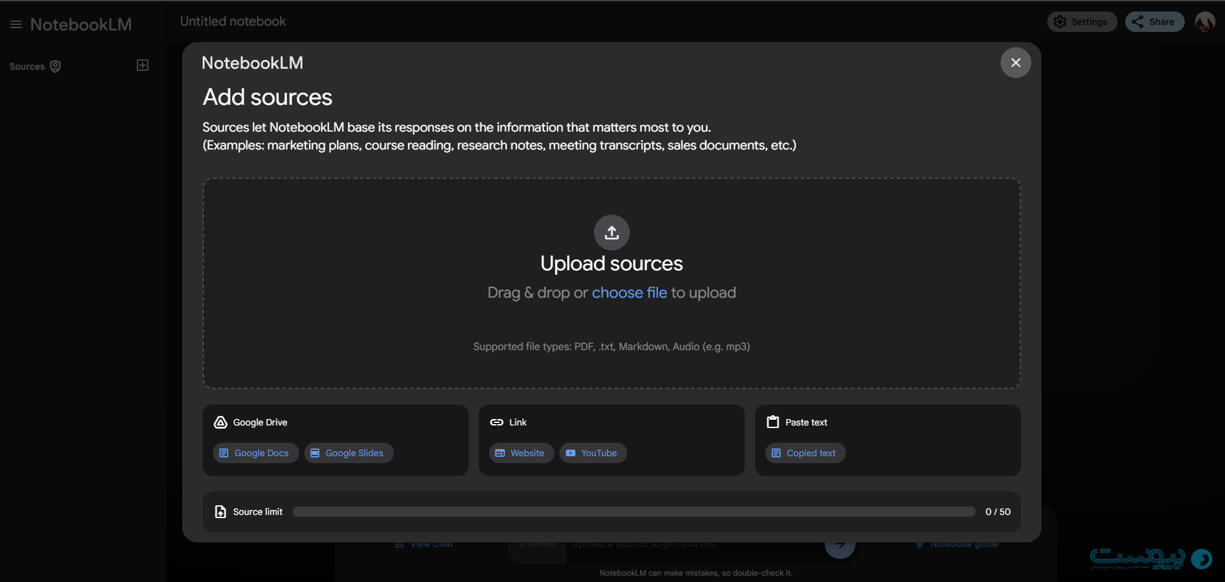This screenshot has width=1225, height=582.
Task: Click the 'Upload sources' heading
Action: pos(612,263)
